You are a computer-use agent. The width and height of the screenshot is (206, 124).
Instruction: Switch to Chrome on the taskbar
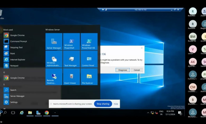(47, 113)
